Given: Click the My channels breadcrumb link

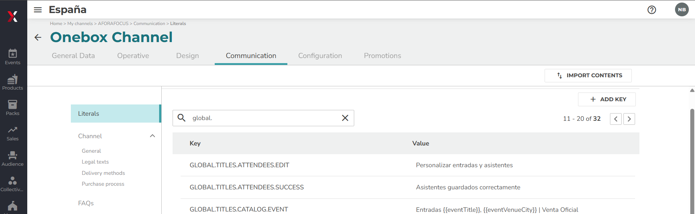Looking at the screenshot, I should 80,24.
